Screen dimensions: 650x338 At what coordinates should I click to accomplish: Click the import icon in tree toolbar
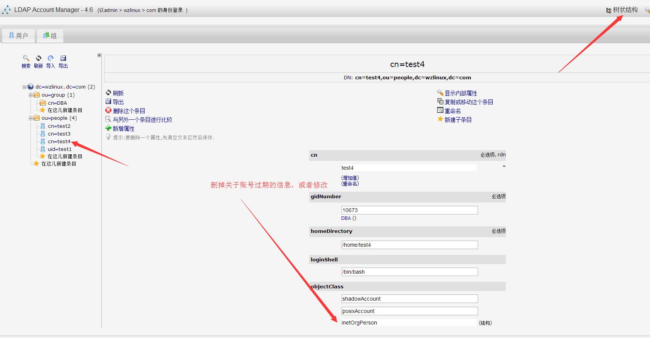pos(51,58)
